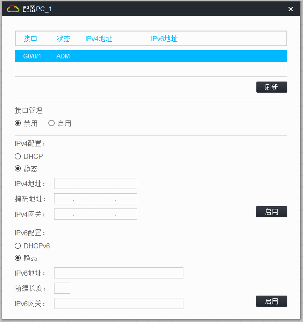Focus the IPv6地址 input field
Screen dimensions: 303x322
[119, 273]
